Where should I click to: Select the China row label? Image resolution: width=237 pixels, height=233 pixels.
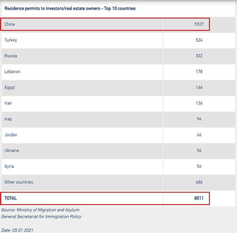9,24
